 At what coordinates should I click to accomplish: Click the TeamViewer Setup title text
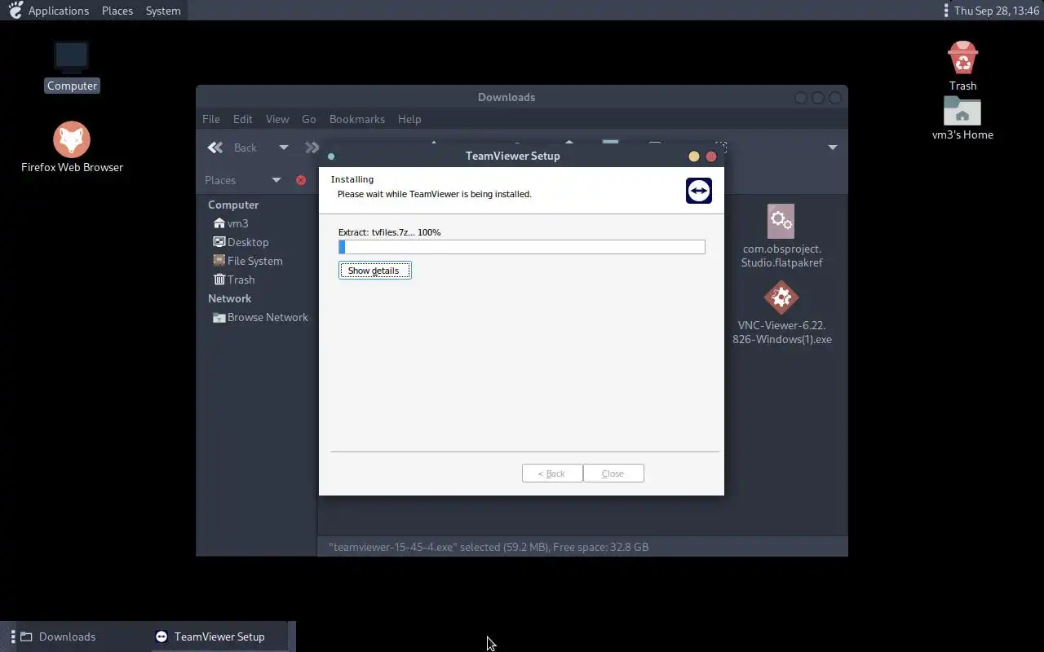click(x=512, y=156)
